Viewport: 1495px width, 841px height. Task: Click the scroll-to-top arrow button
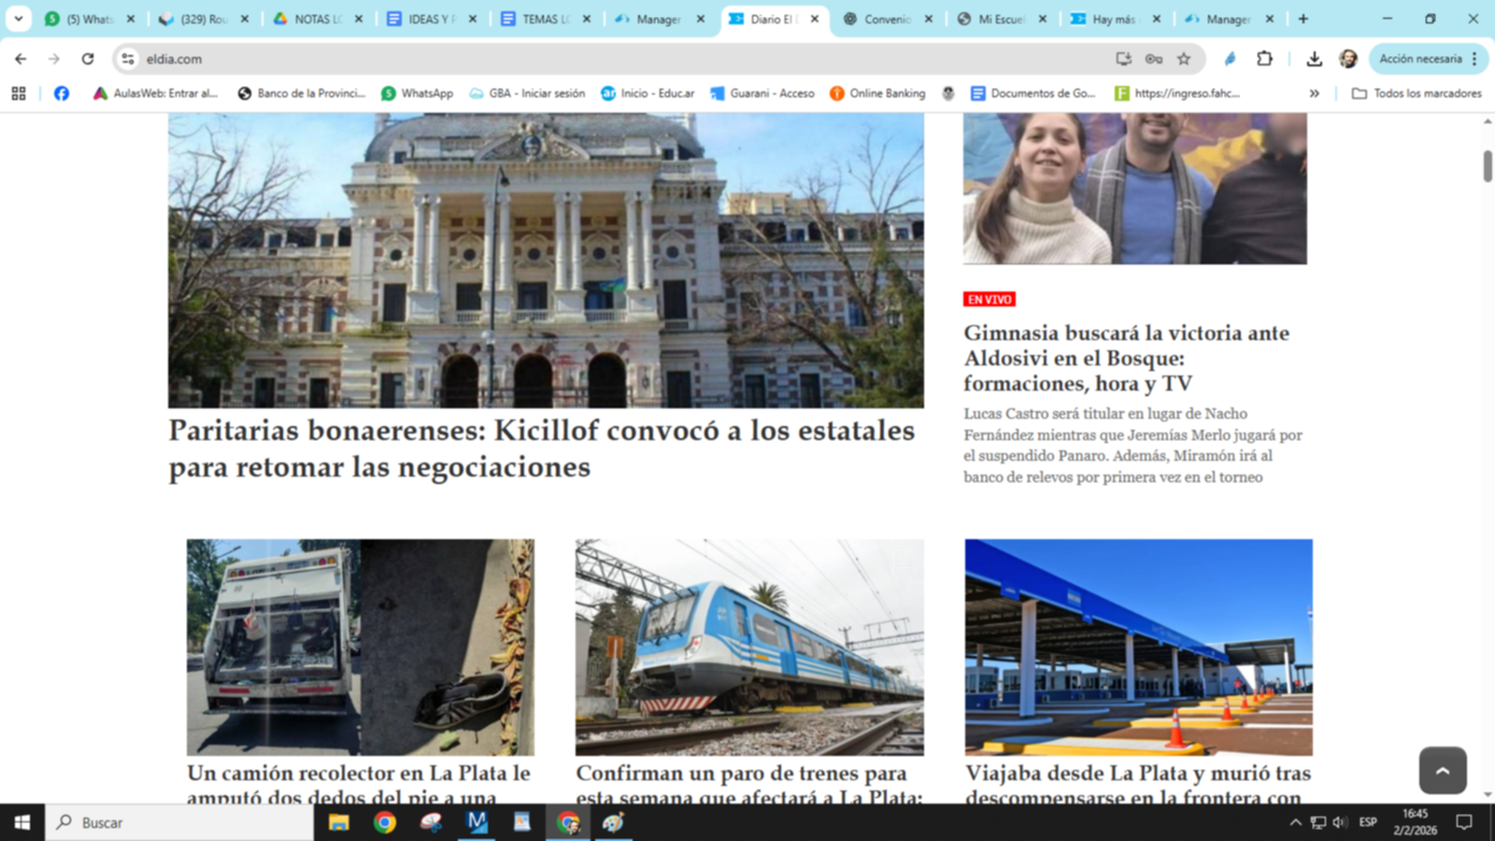1442,770
